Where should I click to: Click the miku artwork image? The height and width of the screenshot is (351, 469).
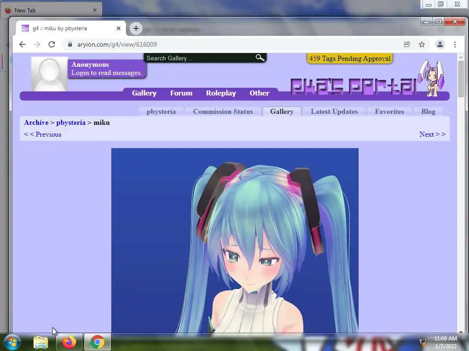[x=235, y=240]
